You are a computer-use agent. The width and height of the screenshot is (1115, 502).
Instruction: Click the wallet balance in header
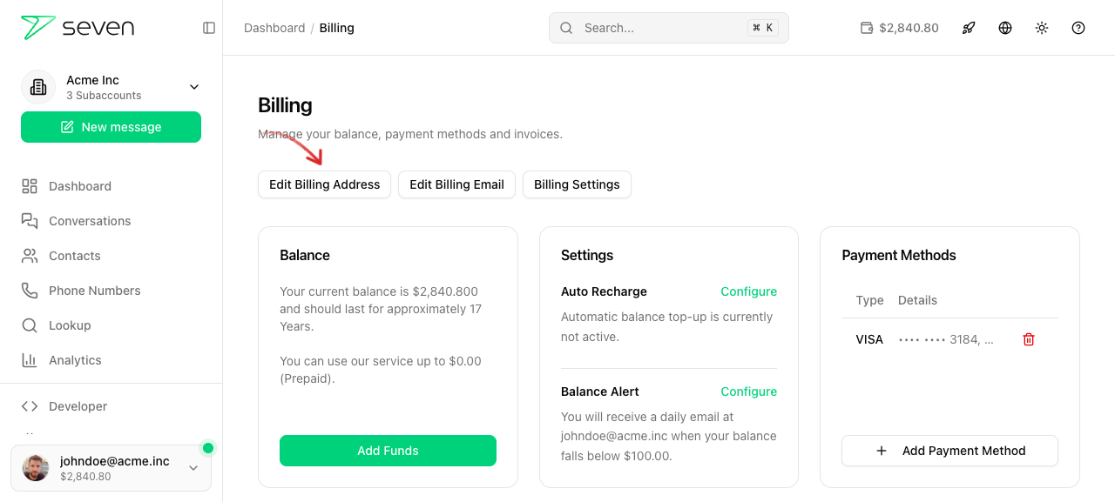point(899,28)
